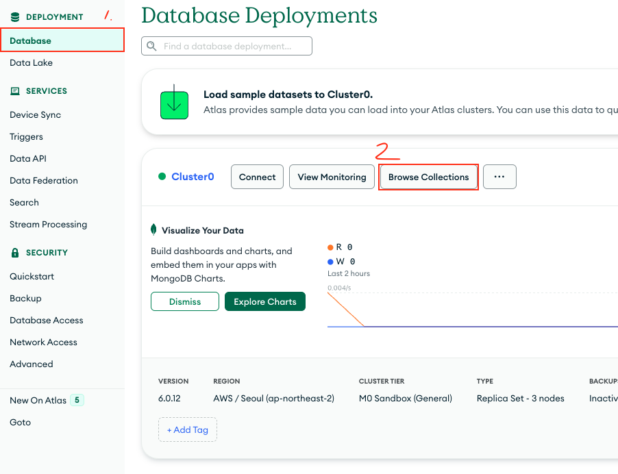Click the Last 2 hours label
The height and width of the screenshot is (474, 618).
pyautogui.click(x=349, y=273)
